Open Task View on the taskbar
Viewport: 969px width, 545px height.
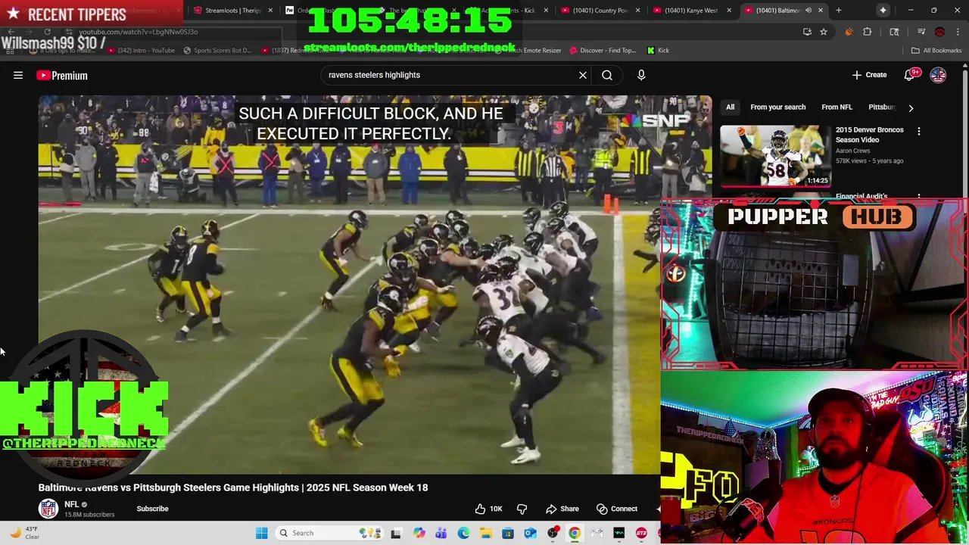point(396,533)
